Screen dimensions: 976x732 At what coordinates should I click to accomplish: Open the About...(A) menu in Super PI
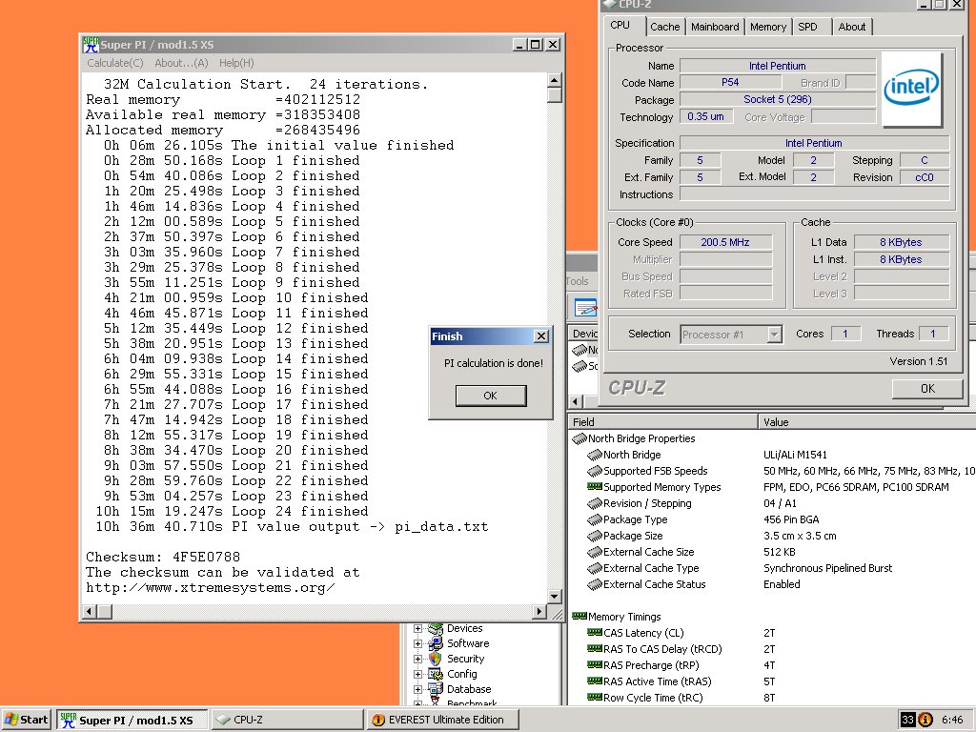pos(181,63)
